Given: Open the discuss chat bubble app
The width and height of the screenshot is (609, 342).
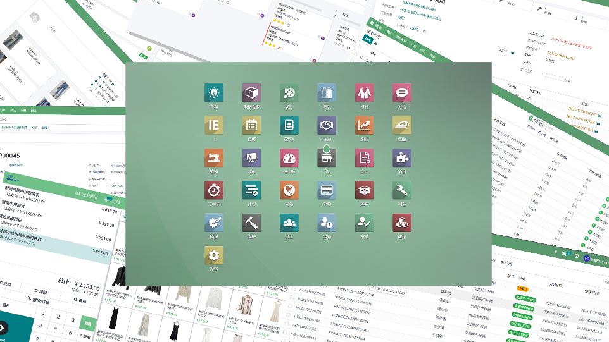Looking at the screenshot, I should coord(401,93).
